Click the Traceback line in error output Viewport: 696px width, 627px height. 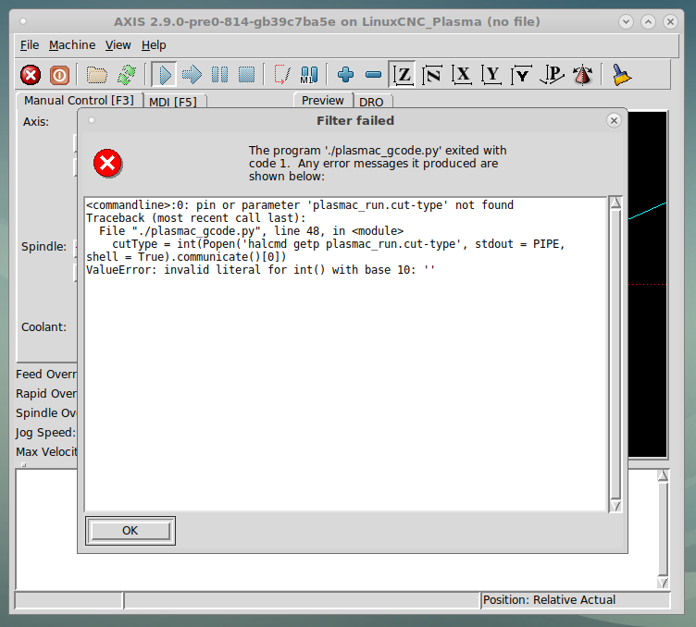click(x=196, y=218)
